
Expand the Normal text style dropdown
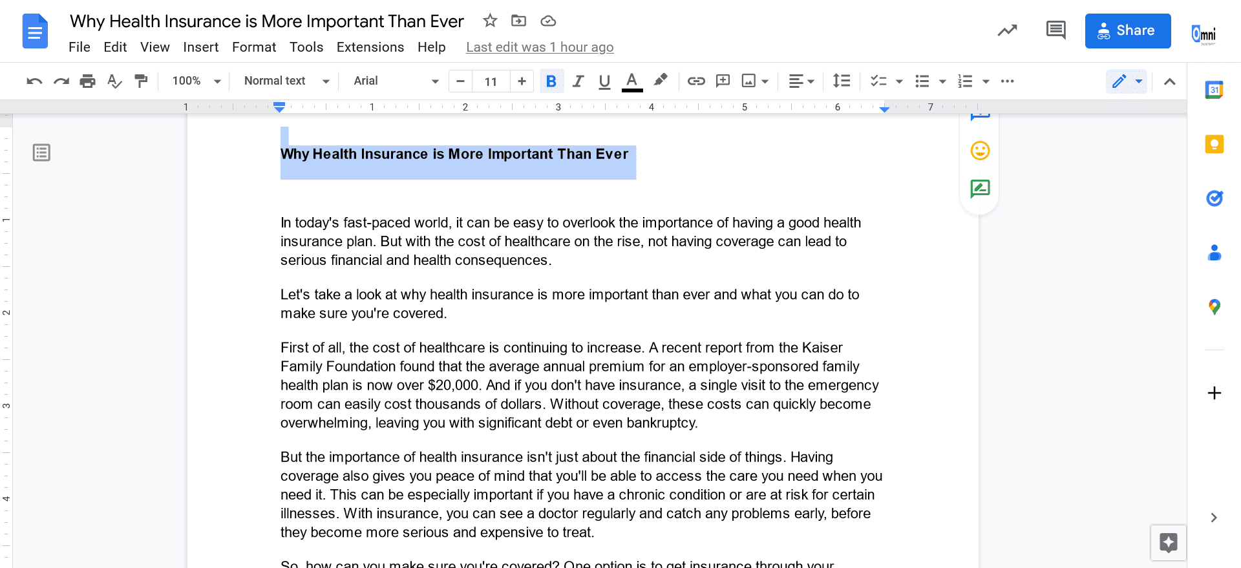286,81
